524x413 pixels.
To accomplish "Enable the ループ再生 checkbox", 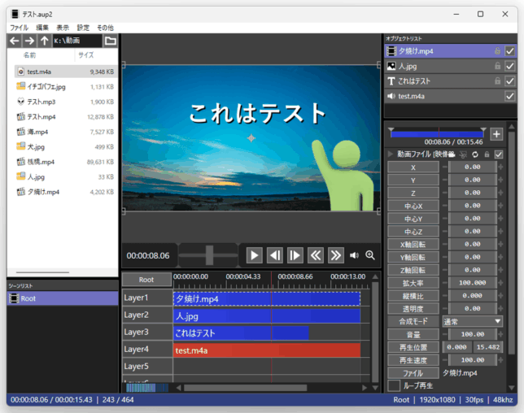I will point(394,385).
